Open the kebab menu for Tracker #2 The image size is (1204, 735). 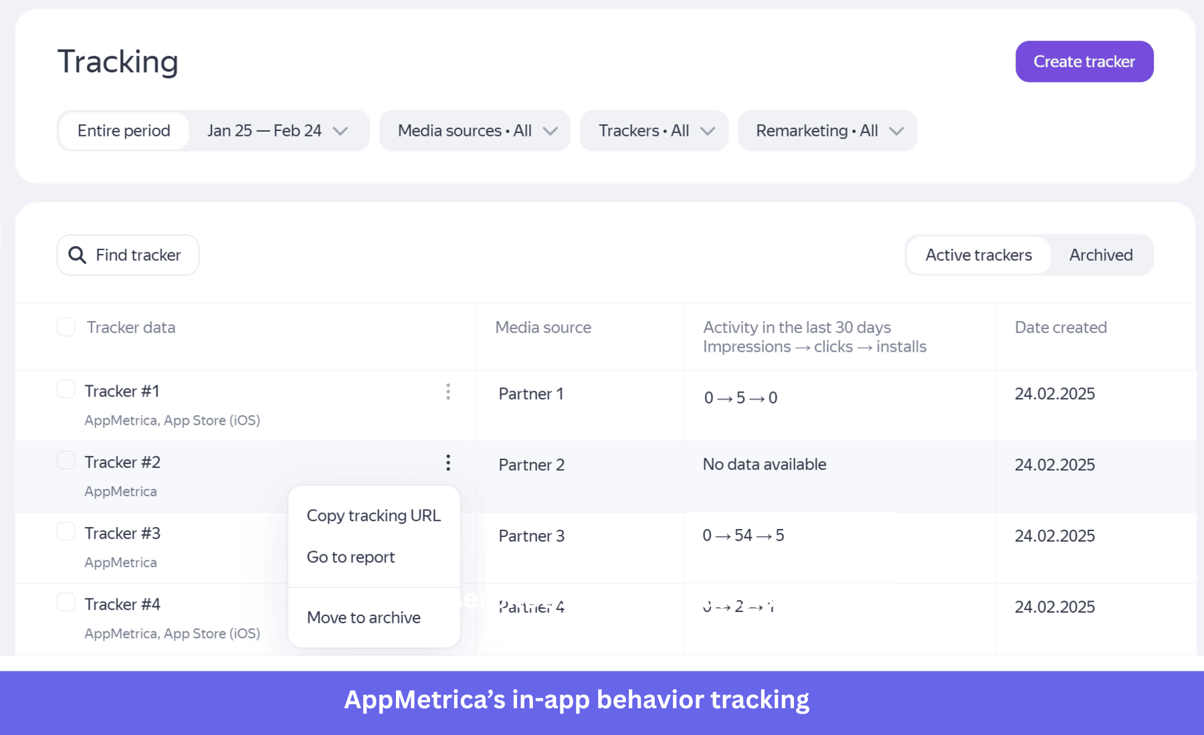point(447,463)
